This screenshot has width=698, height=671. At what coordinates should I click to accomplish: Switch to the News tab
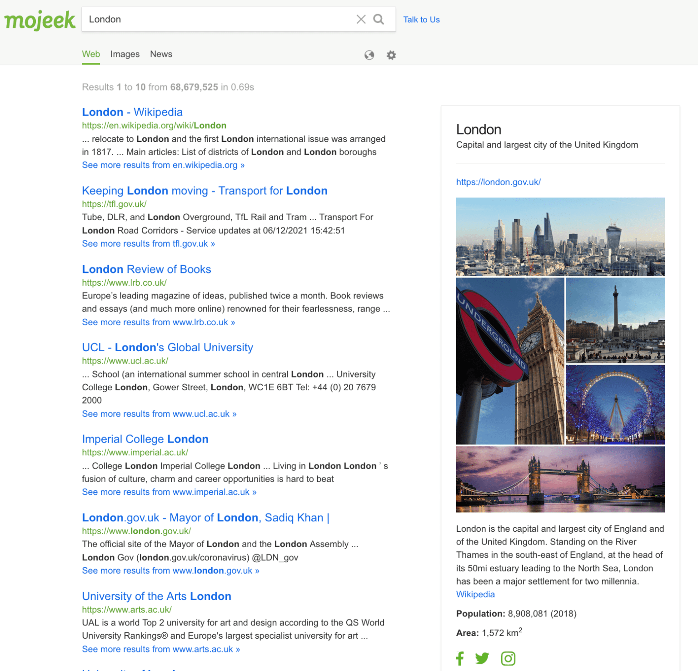coord(161,54)
